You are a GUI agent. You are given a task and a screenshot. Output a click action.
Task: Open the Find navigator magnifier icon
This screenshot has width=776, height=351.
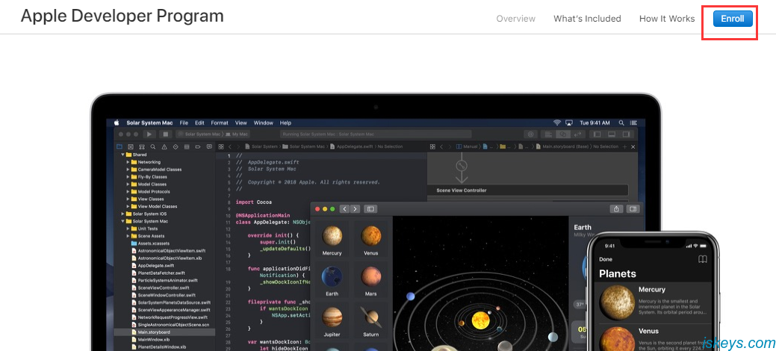(x=152, y=146)
